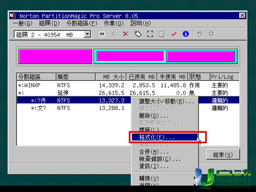
Task: Open the 磁碟 2 disk selector dropdown
Action: coord(87,35)
